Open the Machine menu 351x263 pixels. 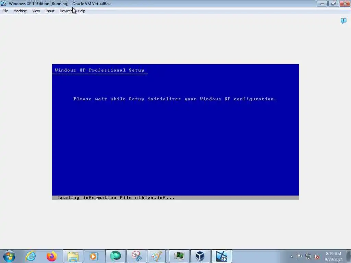coord(20,11)
